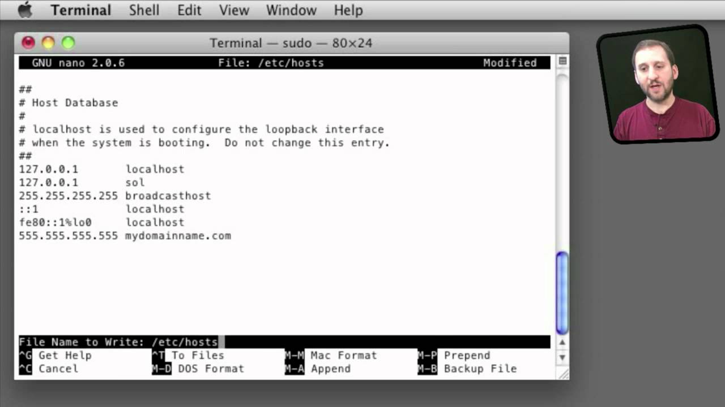The image size is (725, 407).
Task: Open the Apple menu
Action: click(25, 10)
